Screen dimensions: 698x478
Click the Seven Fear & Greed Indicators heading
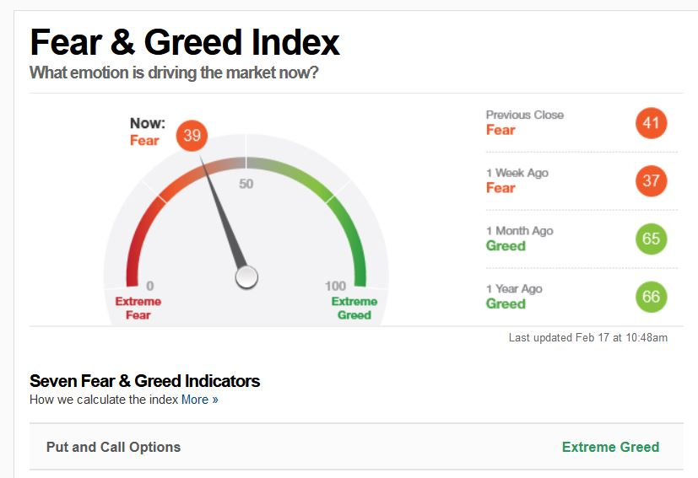pos(144,381)
